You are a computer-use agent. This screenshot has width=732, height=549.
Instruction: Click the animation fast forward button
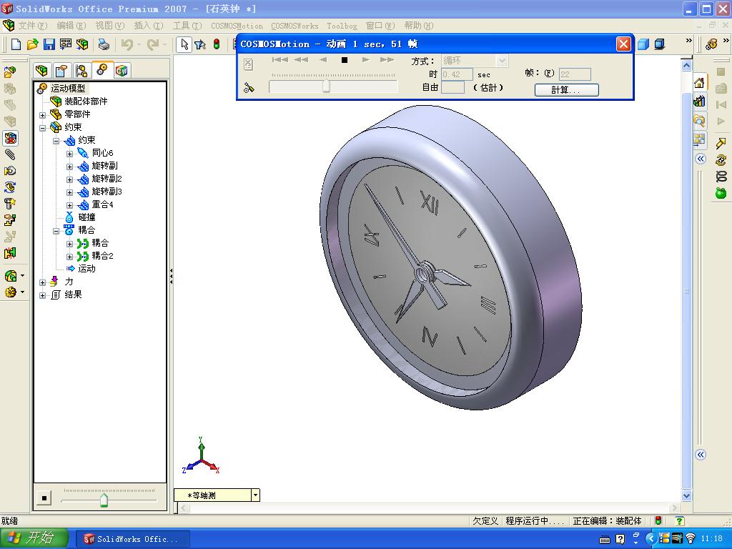pyautogui.click(x=387, y=60)
